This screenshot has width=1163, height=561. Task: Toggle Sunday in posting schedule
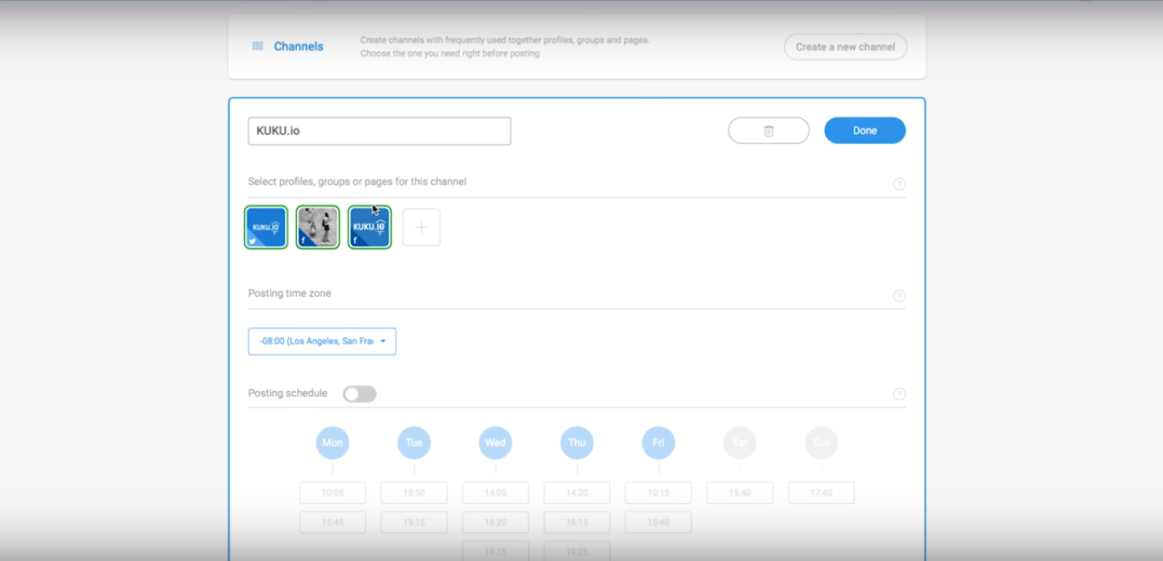(821, 442)
